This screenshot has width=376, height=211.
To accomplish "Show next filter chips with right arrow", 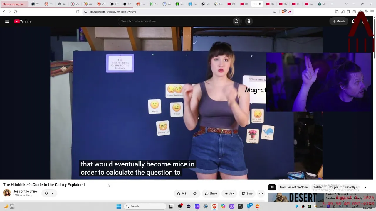I will coord(365,188).
